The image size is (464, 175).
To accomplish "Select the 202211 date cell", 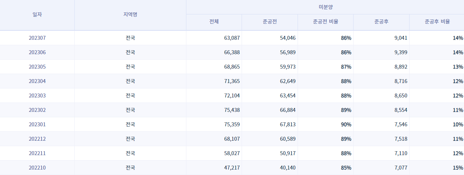I will pos(37,153).
